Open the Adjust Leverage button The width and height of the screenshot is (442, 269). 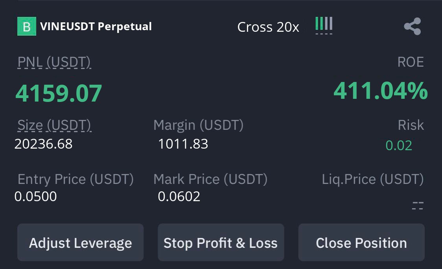tap(80, 242)
